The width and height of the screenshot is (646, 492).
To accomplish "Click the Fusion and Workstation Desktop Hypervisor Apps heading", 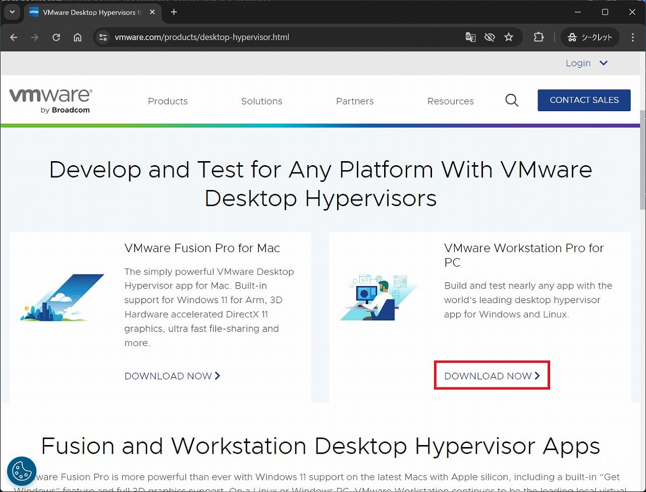I will [x=320, y=446].
